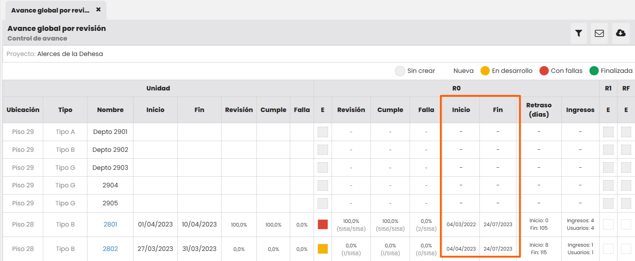This screenshot has height=261, width=635.
Task: Click RF status box for unit 2802
Action: (x=626, y=249)
